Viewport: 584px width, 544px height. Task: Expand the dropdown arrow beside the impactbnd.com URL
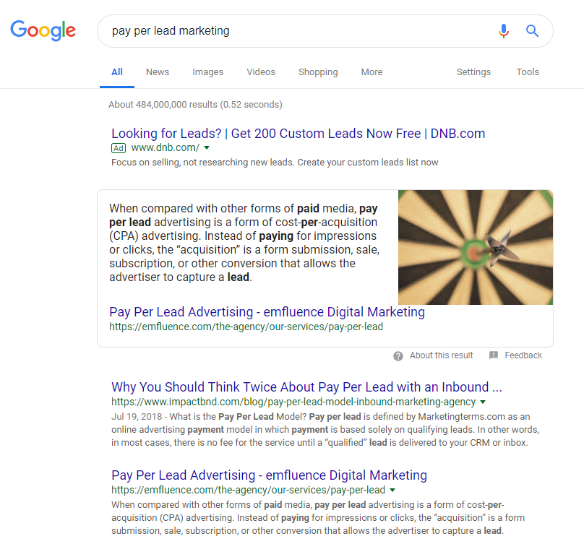coord(483,402)
